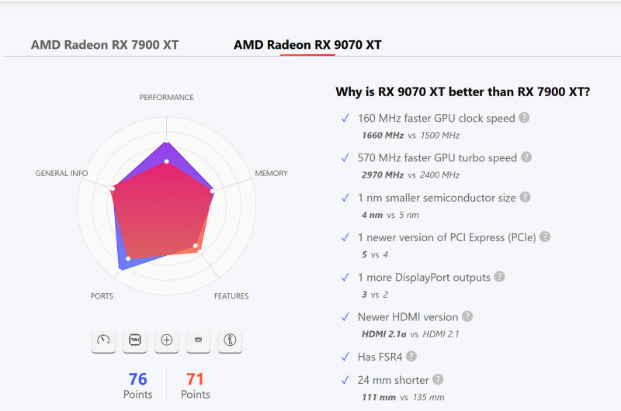Screen dimensions: 621x411
Task: Click the FEATURES chart label
Action: click(231, 296)
